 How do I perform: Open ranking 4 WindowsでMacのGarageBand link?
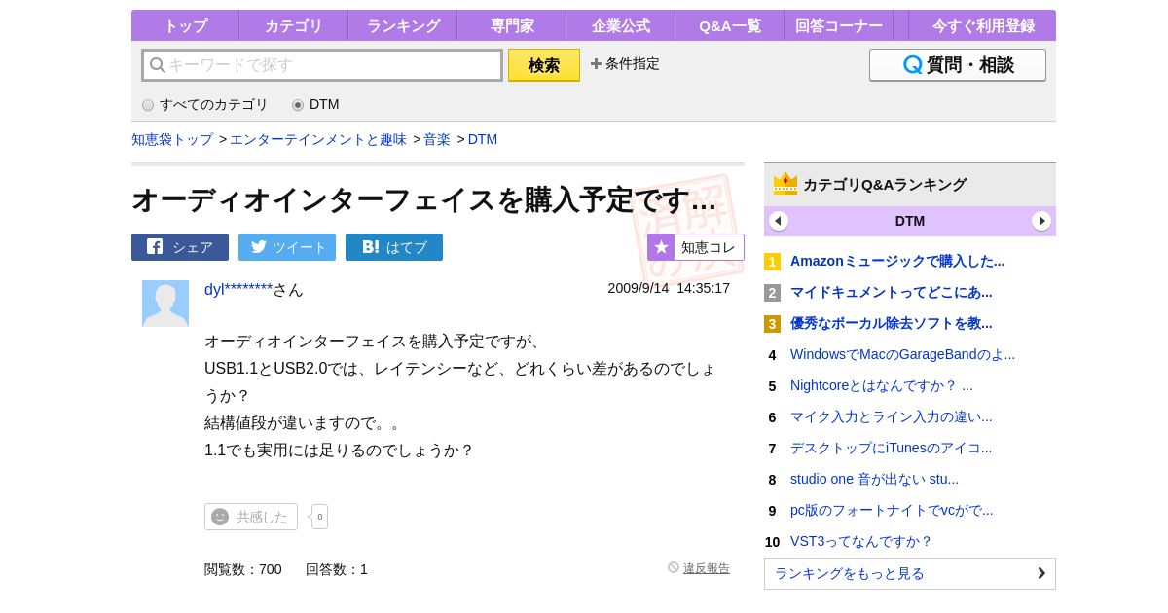click(x=902, y=354)
